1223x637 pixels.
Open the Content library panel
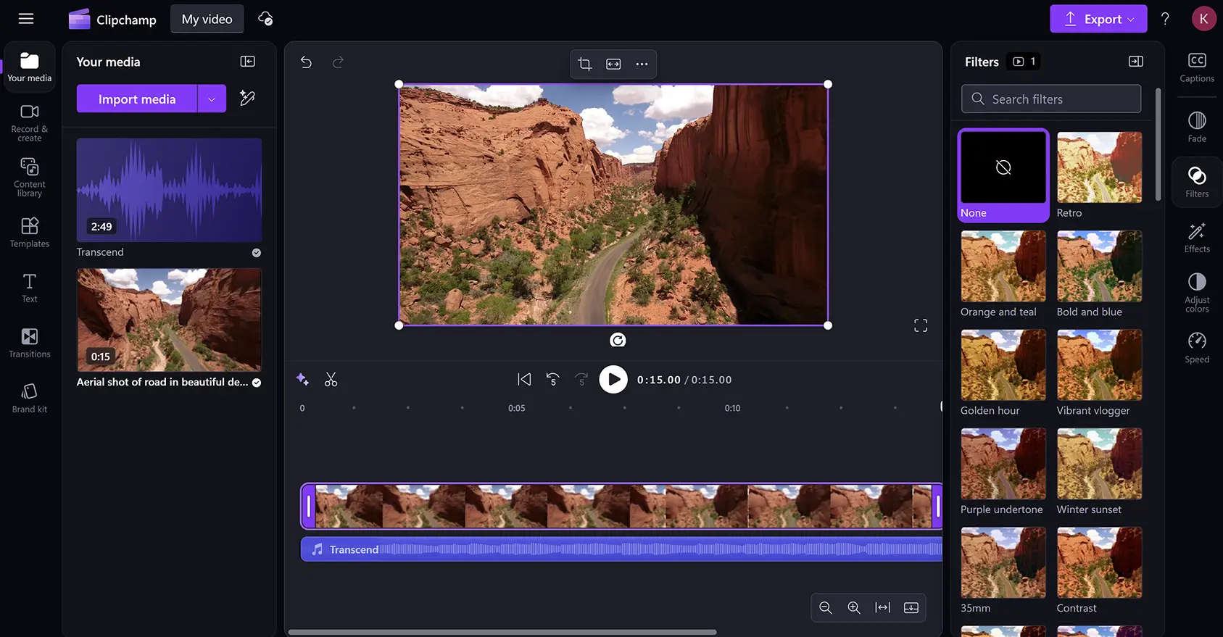tap(30, 178)
